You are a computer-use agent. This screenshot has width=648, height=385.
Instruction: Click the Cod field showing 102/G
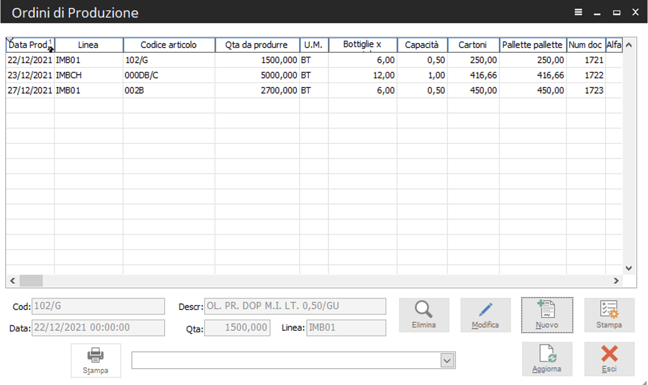98,306
